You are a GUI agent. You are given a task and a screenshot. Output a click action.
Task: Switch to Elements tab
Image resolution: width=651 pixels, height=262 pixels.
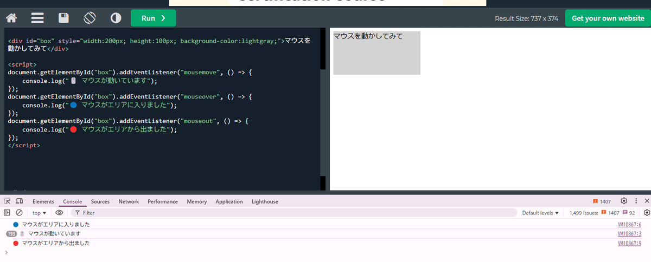(x=43, y=201)
